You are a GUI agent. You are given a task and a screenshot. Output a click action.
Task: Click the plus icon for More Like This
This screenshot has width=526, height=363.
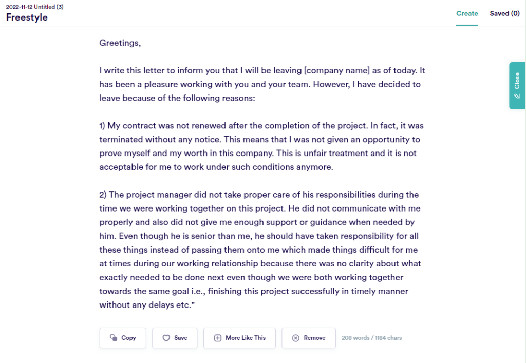(218, 338)
